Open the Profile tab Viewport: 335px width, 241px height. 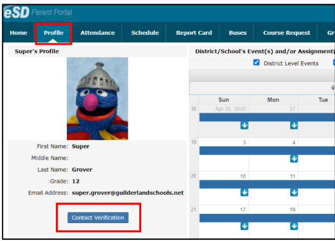pyautogui.click(x=54, y=33)
